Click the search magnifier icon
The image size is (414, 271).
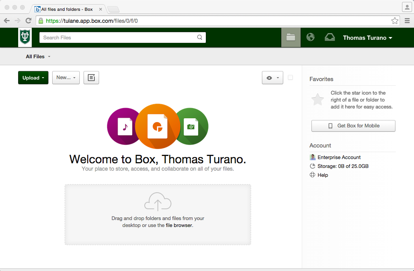click(x=200, y=37)
